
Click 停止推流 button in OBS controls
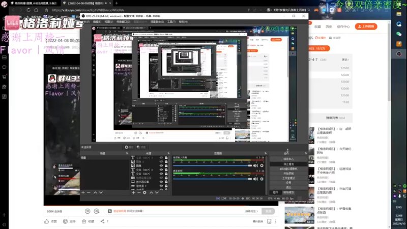tap(288, 164)
